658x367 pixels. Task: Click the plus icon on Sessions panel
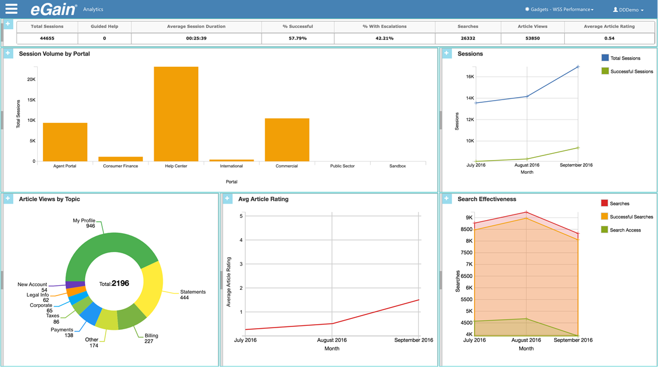[x=447, y=53]
